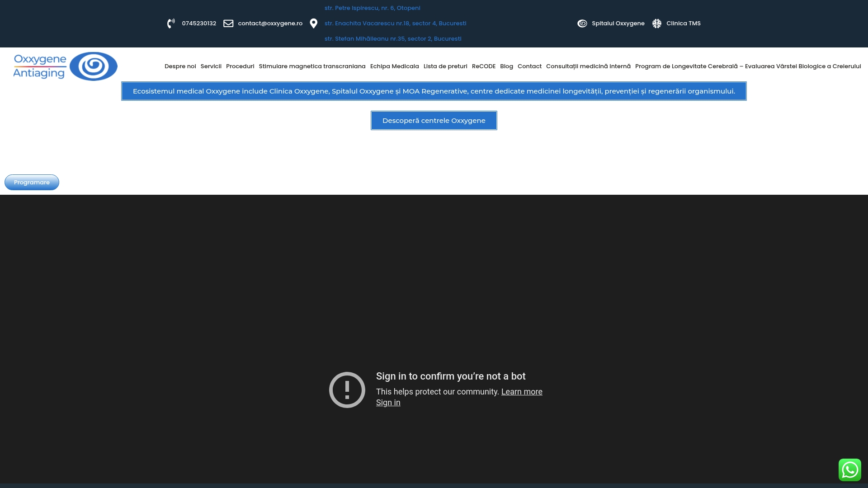Viewport: 868px width, 488px height.
Task: Click the Programare button
Action: pyautogui.click(x=32, y=183)
